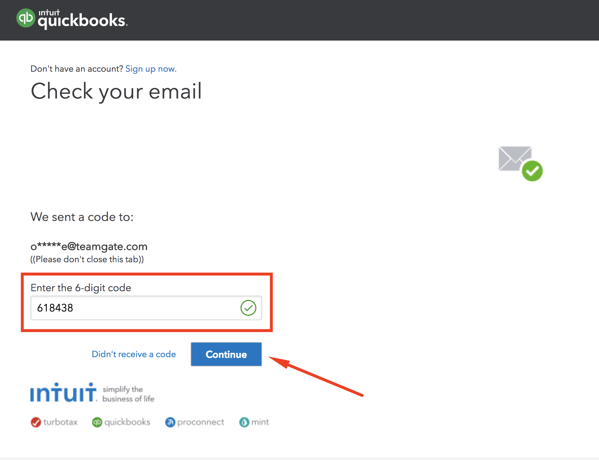Click the green validation checkmark in the code field

pyautogui.click(x=248, y=308)
